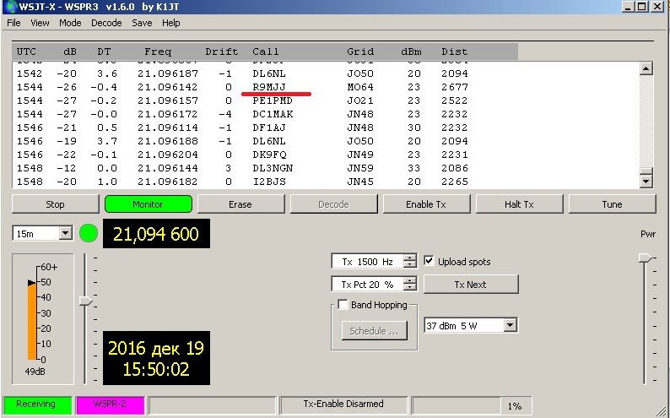The width and height of the screenshot is (670, 418).
Task: Click the Stop button
Action: pos(55,204)
